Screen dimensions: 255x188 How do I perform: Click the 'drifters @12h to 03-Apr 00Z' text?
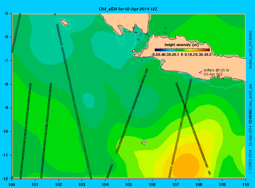216,72
